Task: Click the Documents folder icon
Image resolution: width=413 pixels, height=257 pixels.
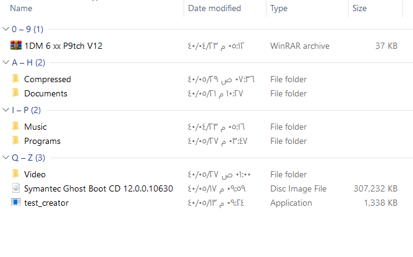Action: pyautogui.click(x=16, y=93)
